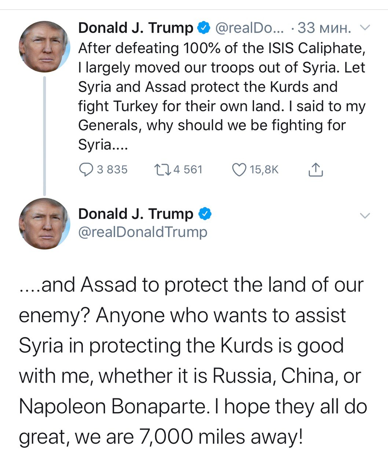This screenshot has width=388, height=469.
Task: Click the 4 561 retweets count
Action: click(188, 170)
